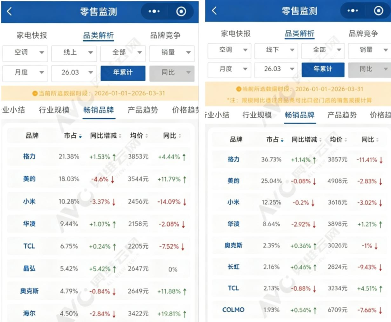
Task: Sort right table by 均价 column
Action: pyautogui.click(x=338, y=139)
